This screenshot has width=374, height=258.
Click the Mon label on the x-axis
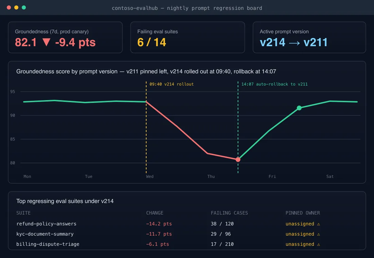click(27, 177)
